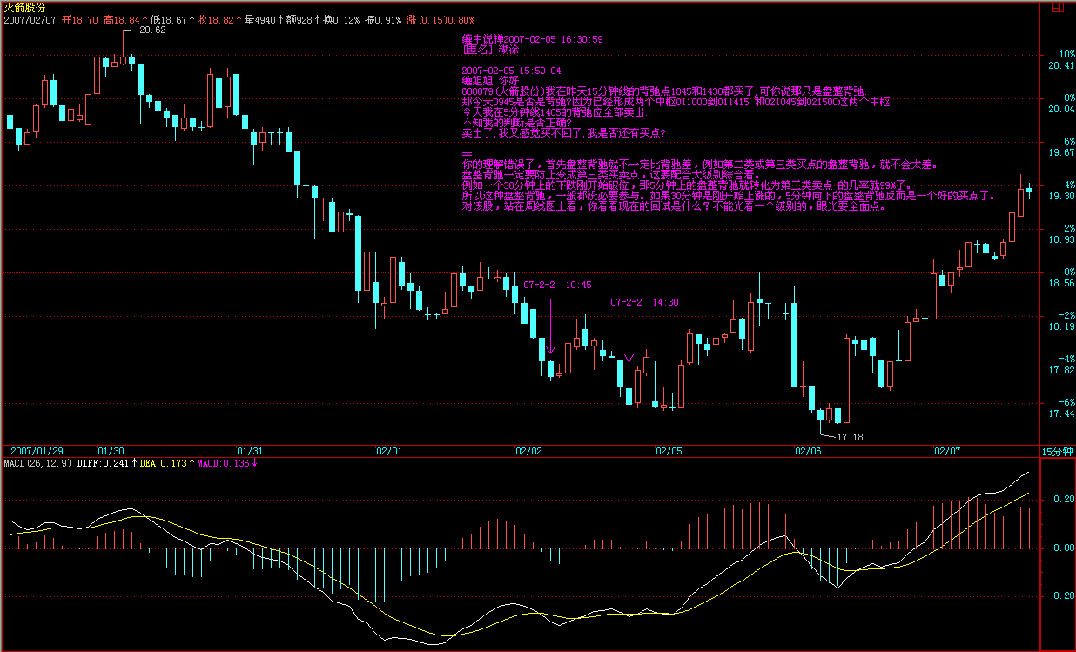Click the pink arrow marking 07-2-2 14:30
This screenshot has height=652, width=1076.
tap(629, 335)
